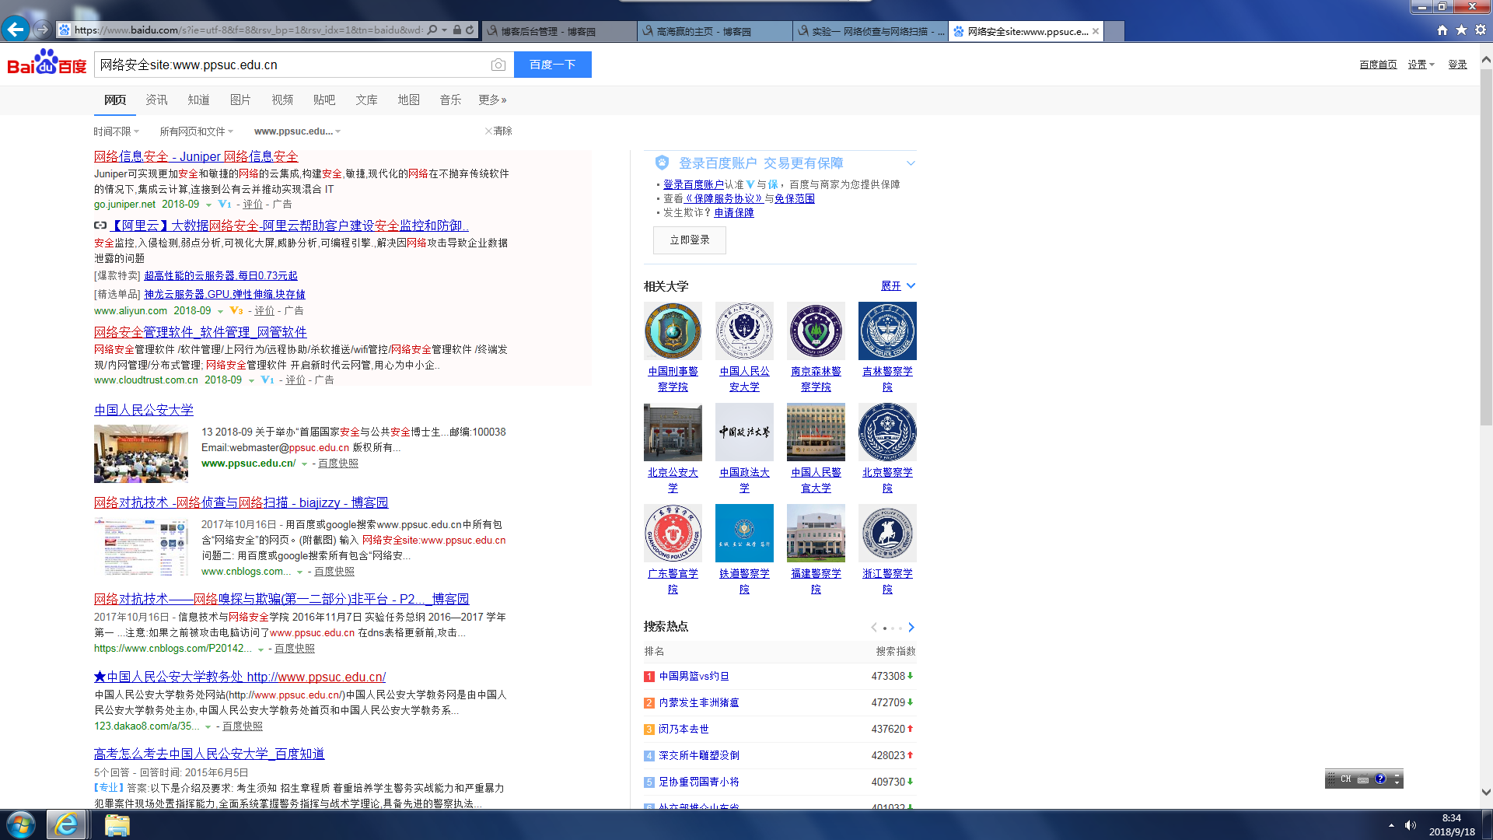Click the address bar refresh icon
Screen dimensions: 1493x840
coord(470,30)
